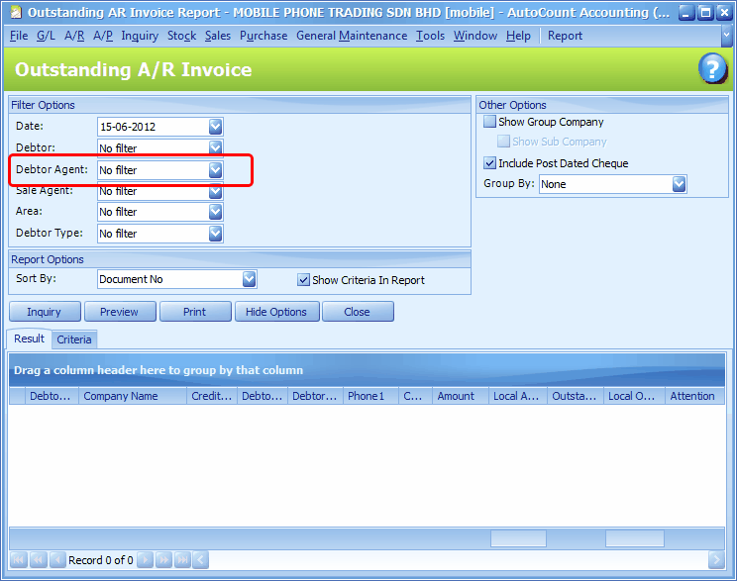
Task: Click the Outsta... column header
Action: (576, 396)
